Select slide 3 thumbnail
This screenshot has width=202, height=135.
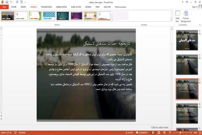[x=187, y=89]
